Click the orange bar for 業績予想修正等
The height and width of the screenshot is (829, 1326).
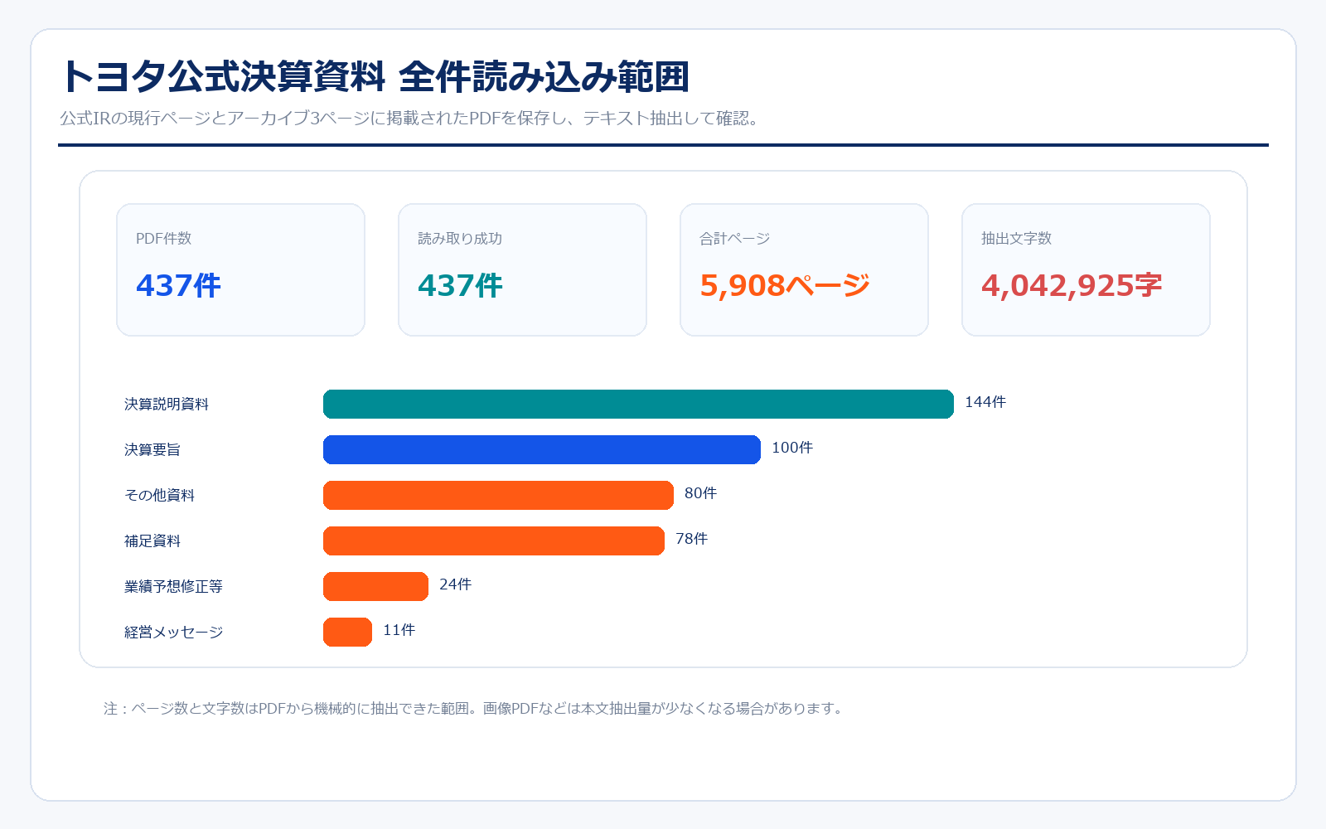point(375,586)
